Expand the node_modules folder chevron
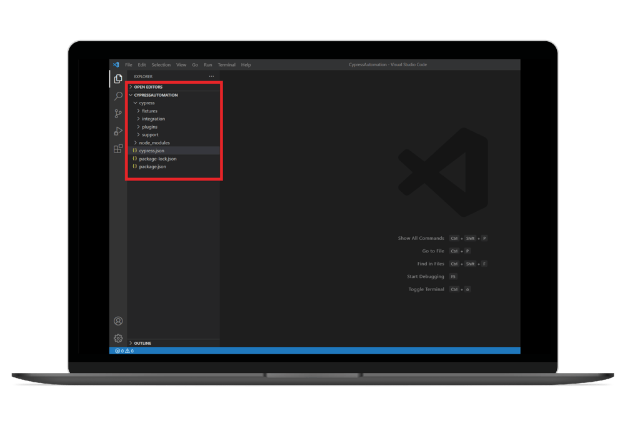Viewport: 625px width, 433px height. pyautogui.click(x=136, y=142)
